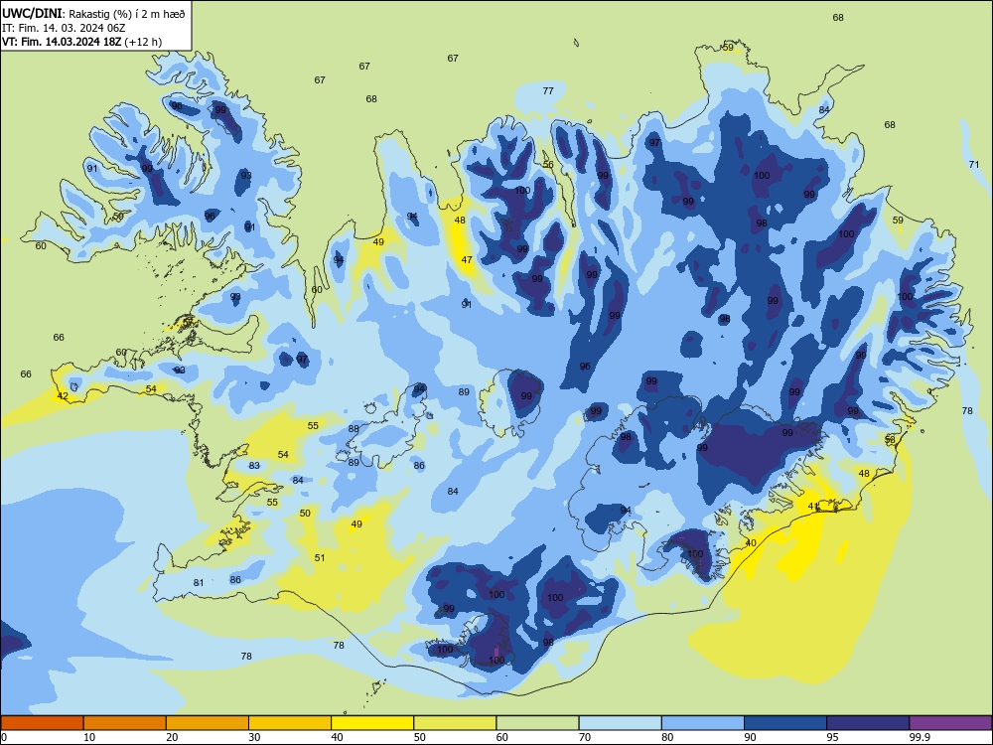993x745 pixels.
Task: Pick the medium blue 80–90 legend swatch
Action: (x=703, y=723)
